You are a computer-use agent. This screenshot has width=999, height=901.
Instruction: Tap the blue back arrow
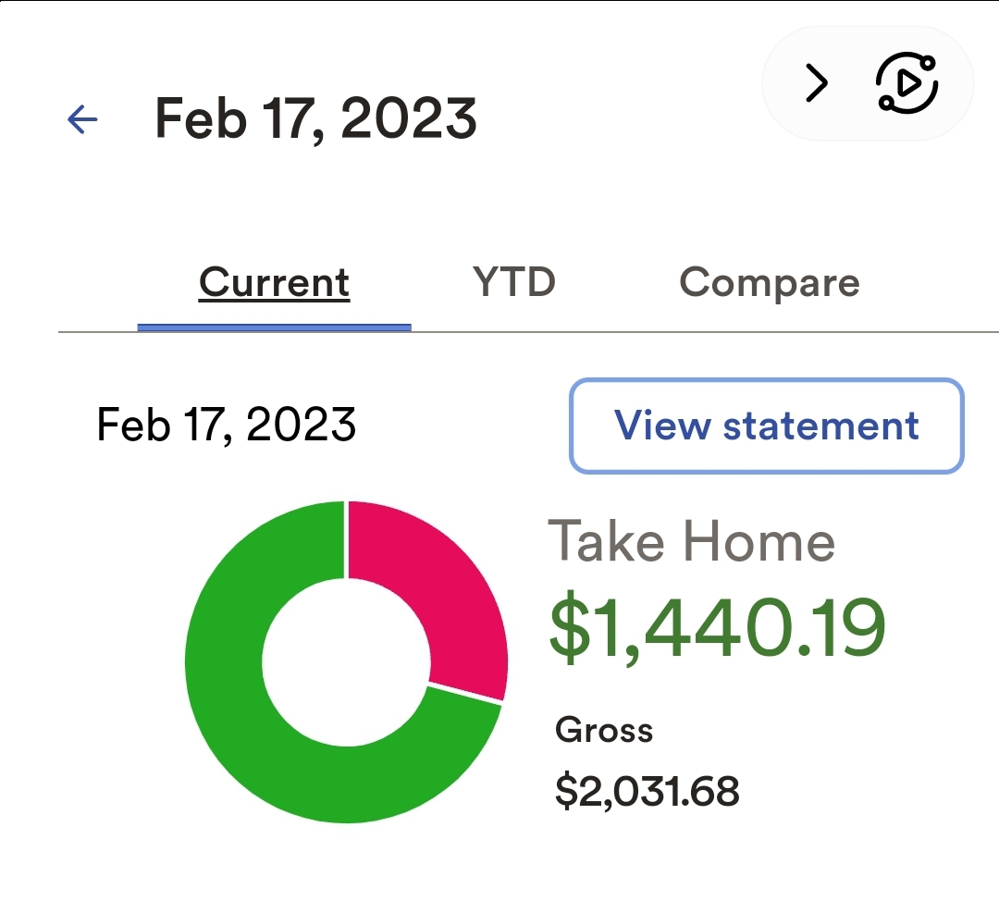click(82, 118)
